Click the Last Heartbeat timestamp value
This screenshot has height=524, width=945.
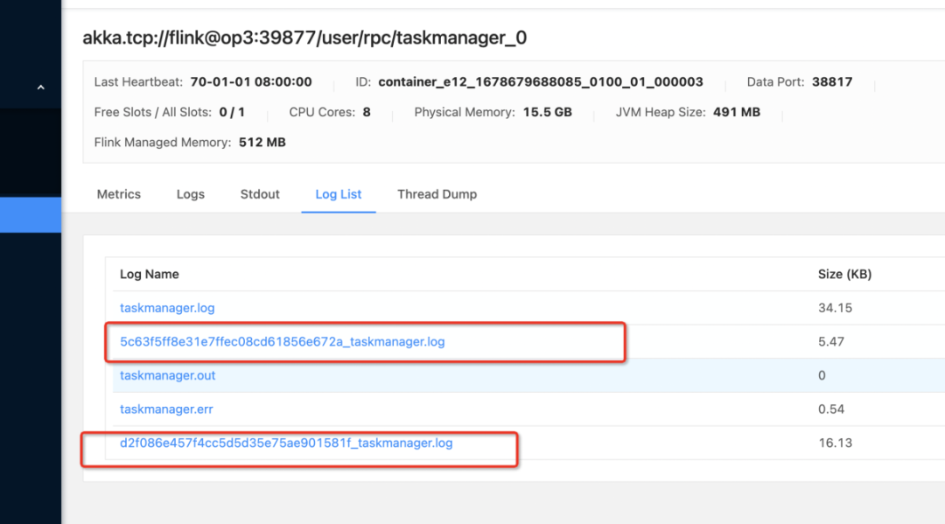[x=251, y=82]
